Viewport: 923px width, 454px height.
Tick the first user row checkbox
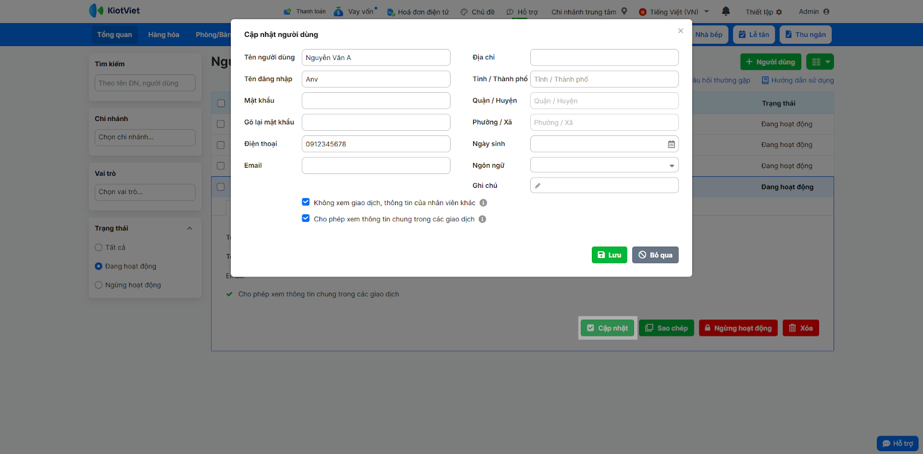point(221,124)
